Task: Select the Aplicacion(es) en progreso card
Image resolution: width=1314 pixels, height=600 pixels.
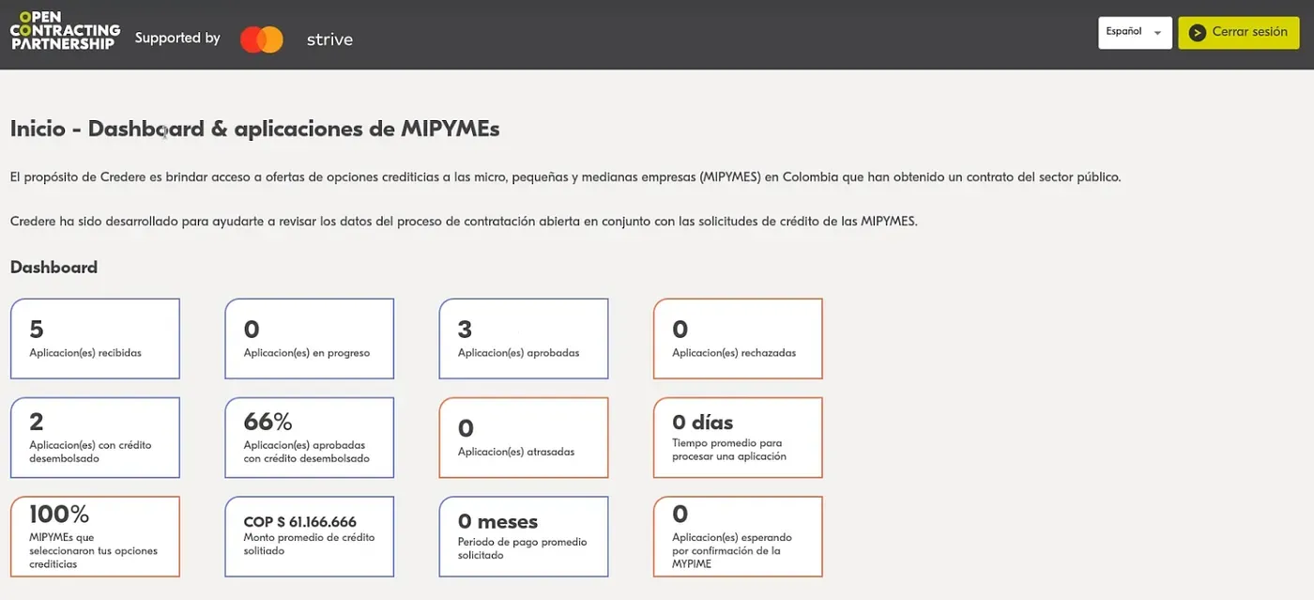Action: 309,339
